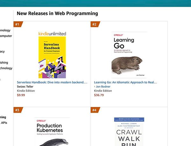Click the $9.99 price
The image size is (191, 146).
pyautogui.click(x=21, y=95)
